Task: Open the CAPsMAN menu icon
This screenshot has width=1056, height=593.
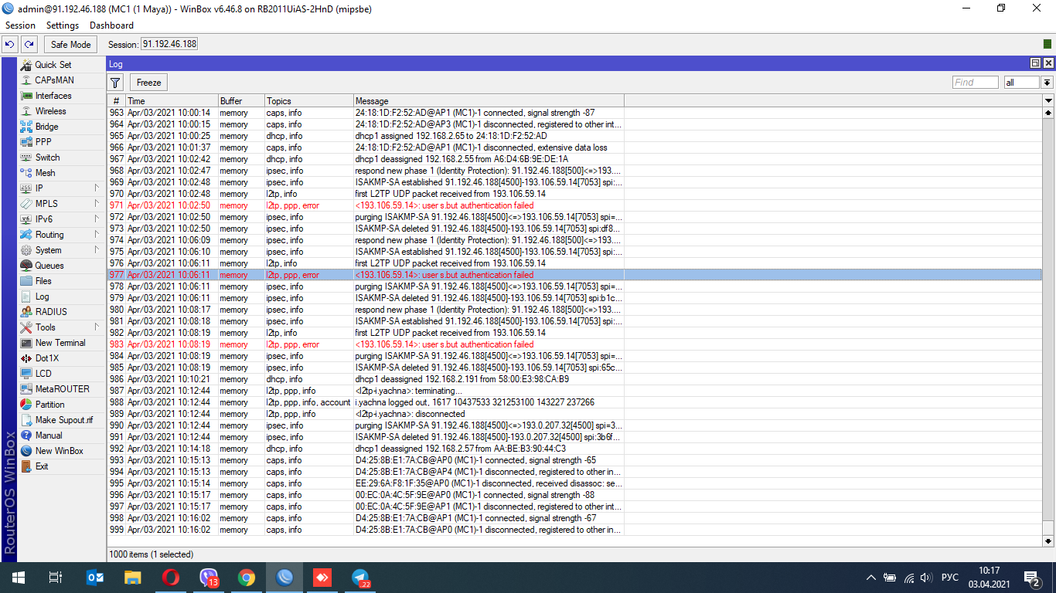Action: pos(26,80)
